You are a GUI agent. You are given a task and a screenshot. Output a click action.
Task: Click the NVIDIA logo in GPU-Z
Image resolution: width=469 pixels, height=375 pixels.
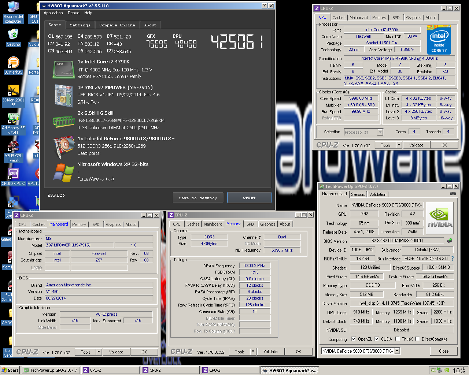(x=440, y=218)
